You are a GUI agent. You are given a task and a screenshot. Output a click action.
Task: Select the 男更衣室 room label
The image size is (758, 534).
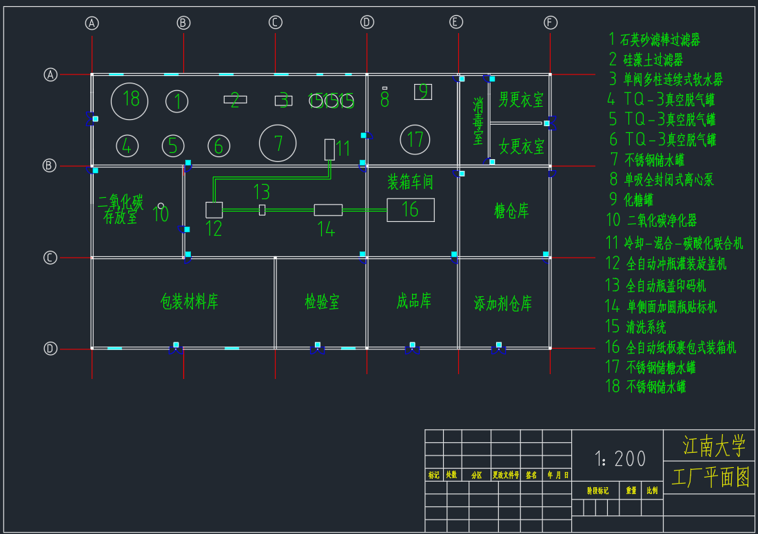pos(521,100)
